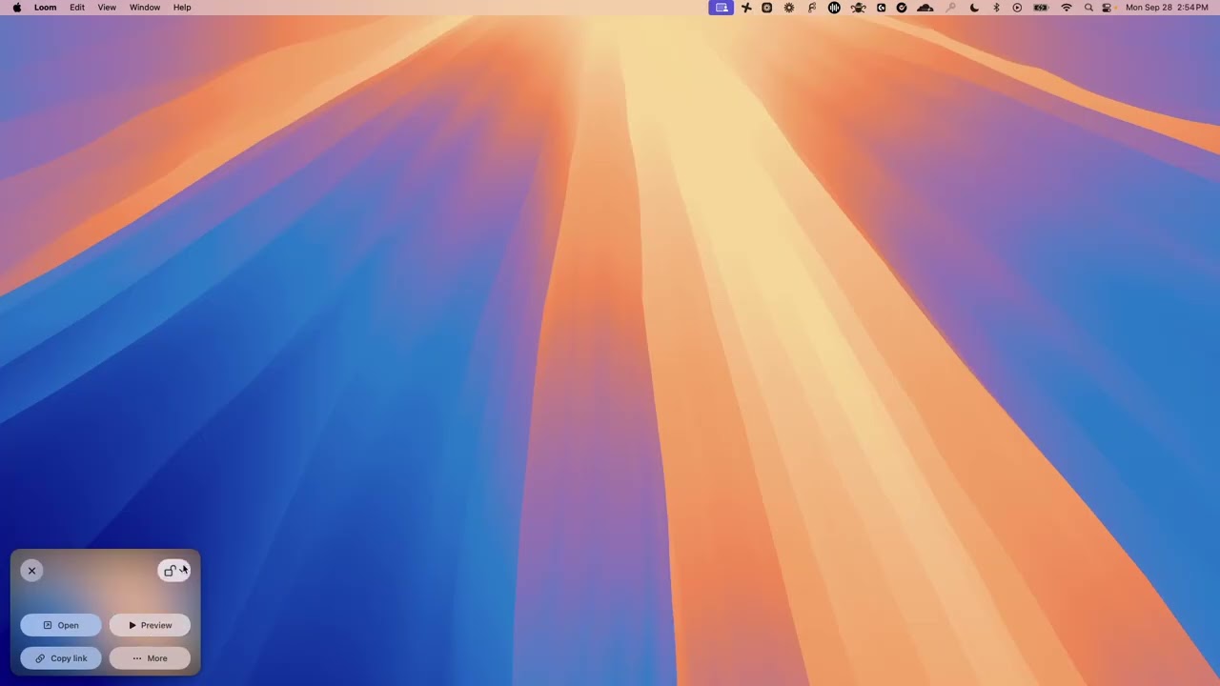Click the purple highlighted screen icon in menu bar

pyautogui.click(x=722, y=8)
